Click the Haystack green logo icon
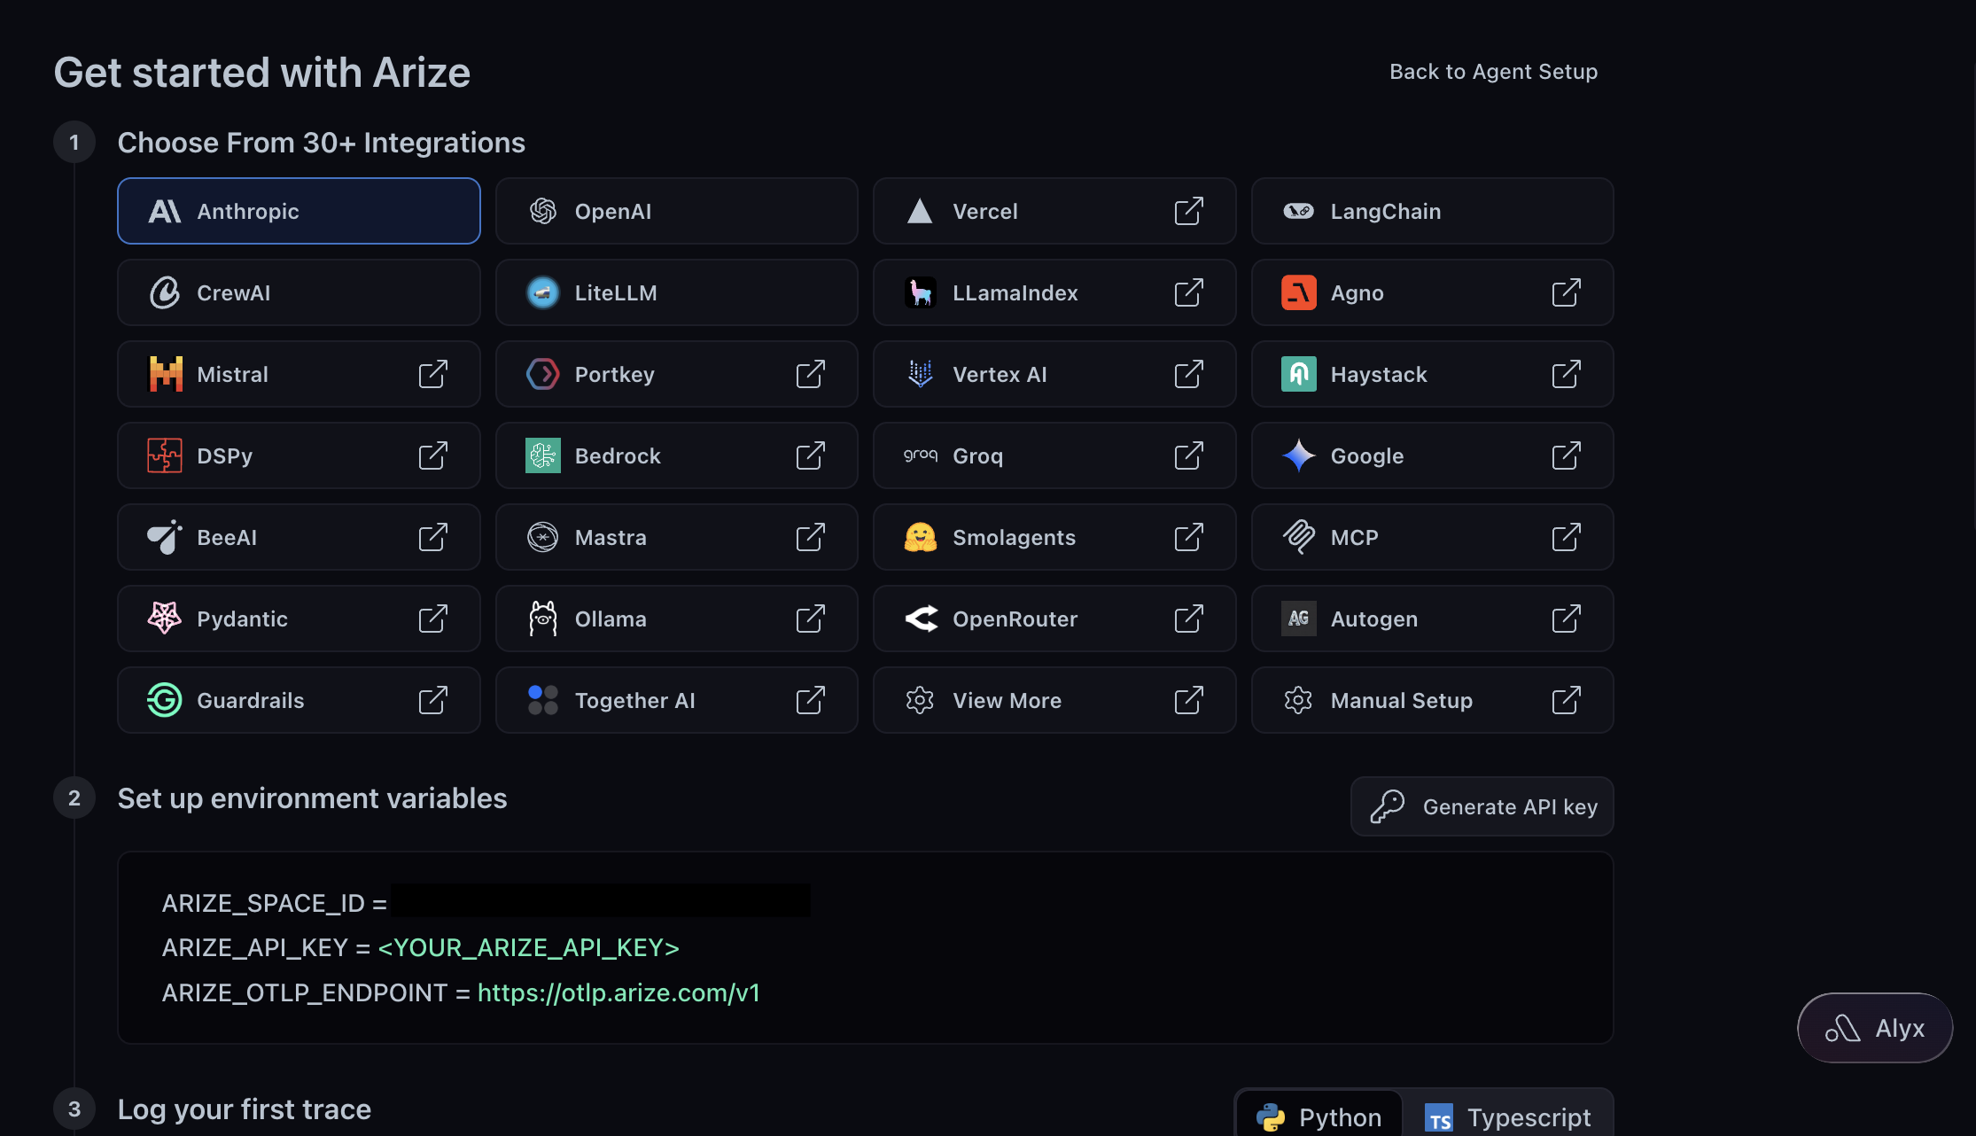Image resolution: width=1976 pixels, height=1136 pixels. pyautogui.click(x=1298, y=374)
